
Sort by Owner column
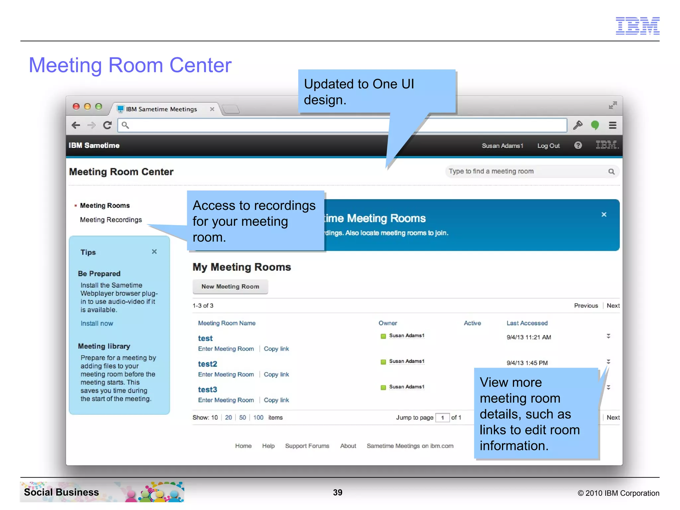tap(388, 323)
